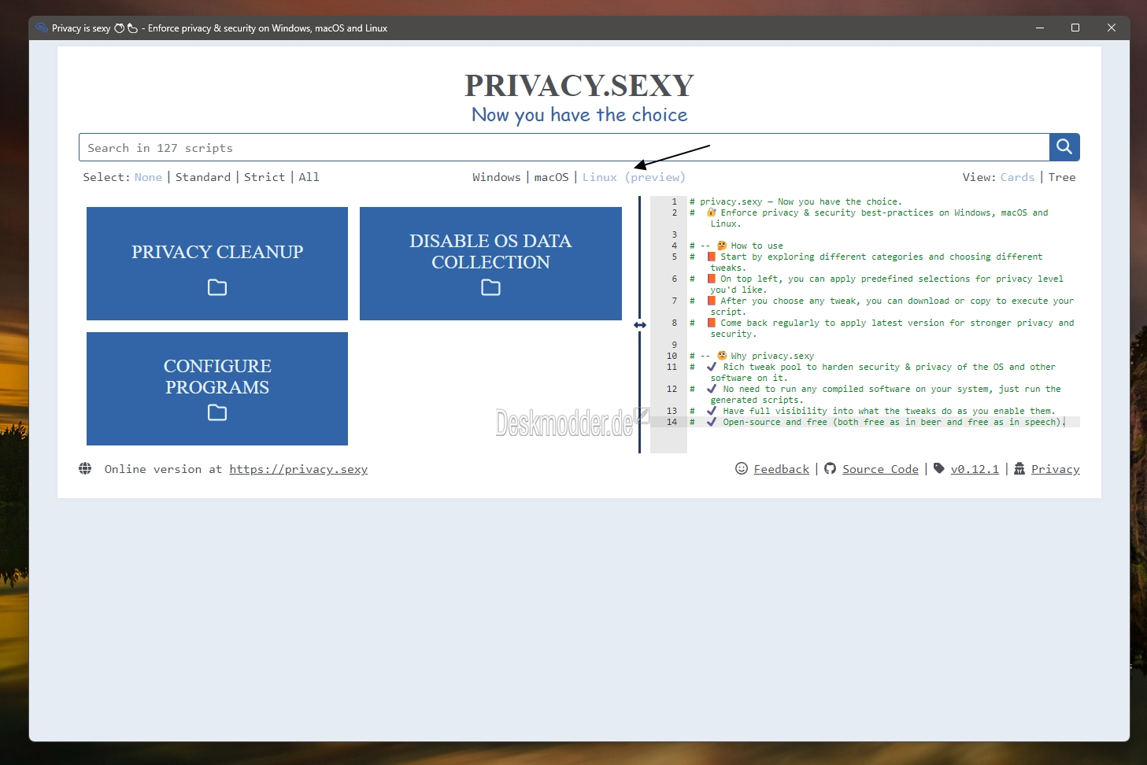Switch to Linux (preview) scripts
This screenshot has height=765, width=1147.
pos(634,177)
